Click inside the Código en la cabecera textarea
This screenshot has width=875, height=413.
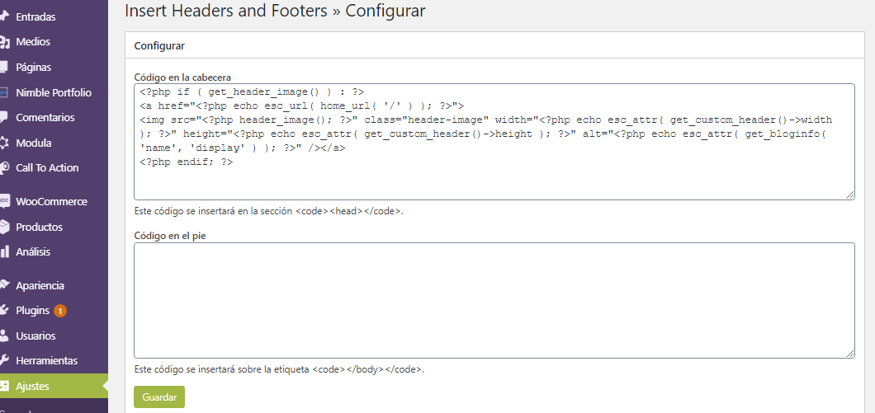pos(494,142)
